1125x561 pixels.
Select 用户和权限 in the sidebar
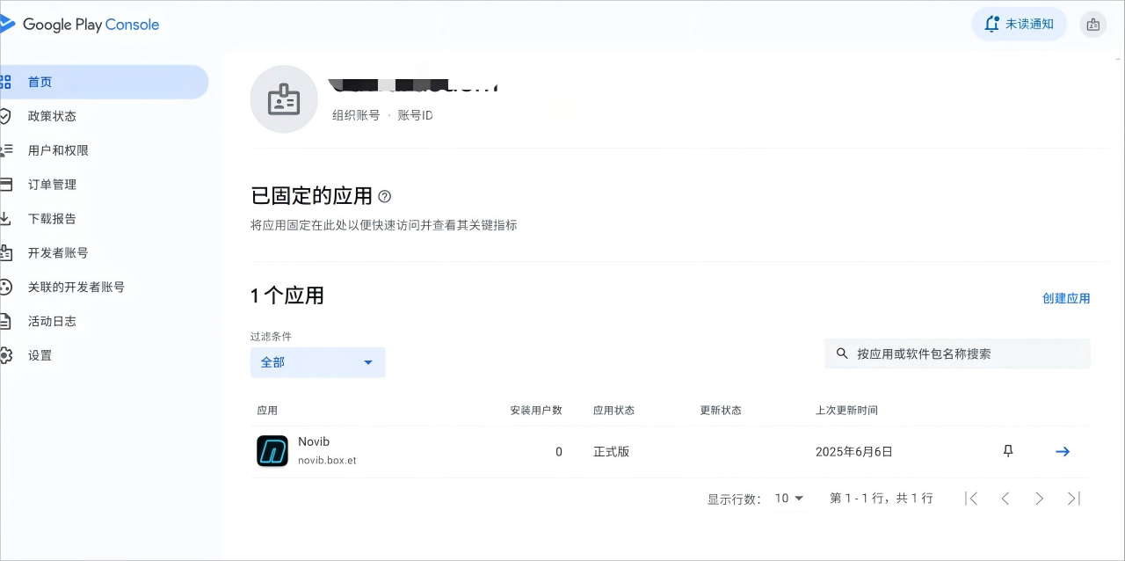click(x=58, y=150)
